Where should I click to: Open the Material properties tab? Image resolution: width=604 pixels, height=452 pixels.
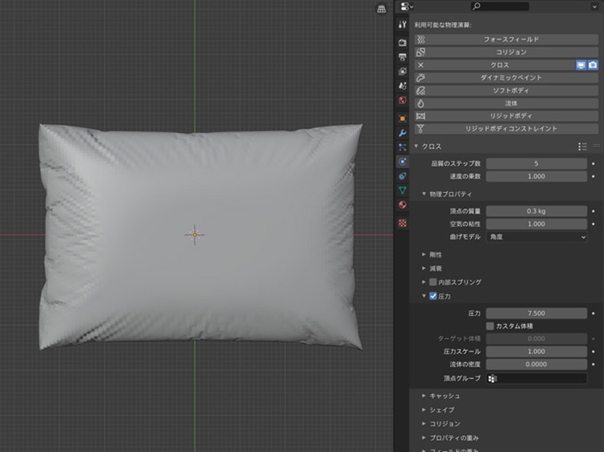[403, 204]
